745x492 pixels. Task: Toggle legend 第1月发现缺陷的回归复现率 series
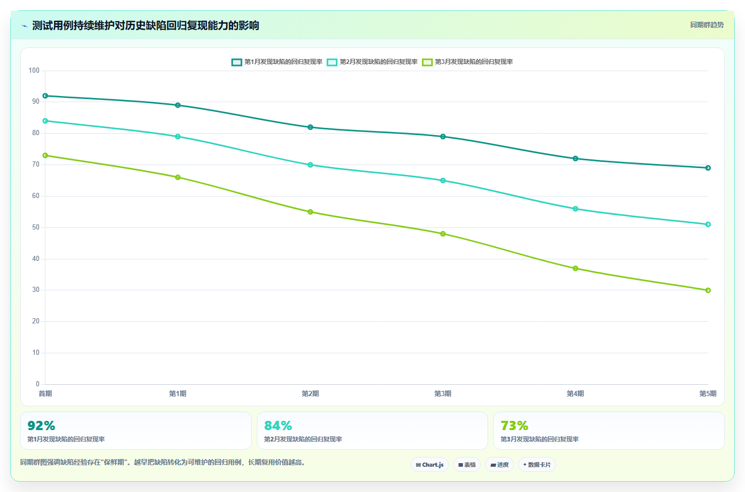pyautogui.click(x=277, y=62)
